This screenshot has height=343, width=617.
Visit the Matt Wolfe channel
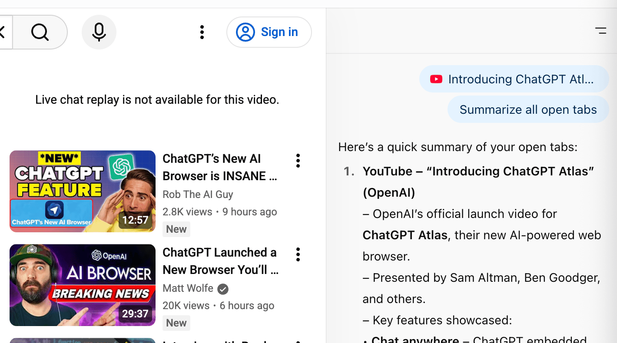[x=188, y=288]
